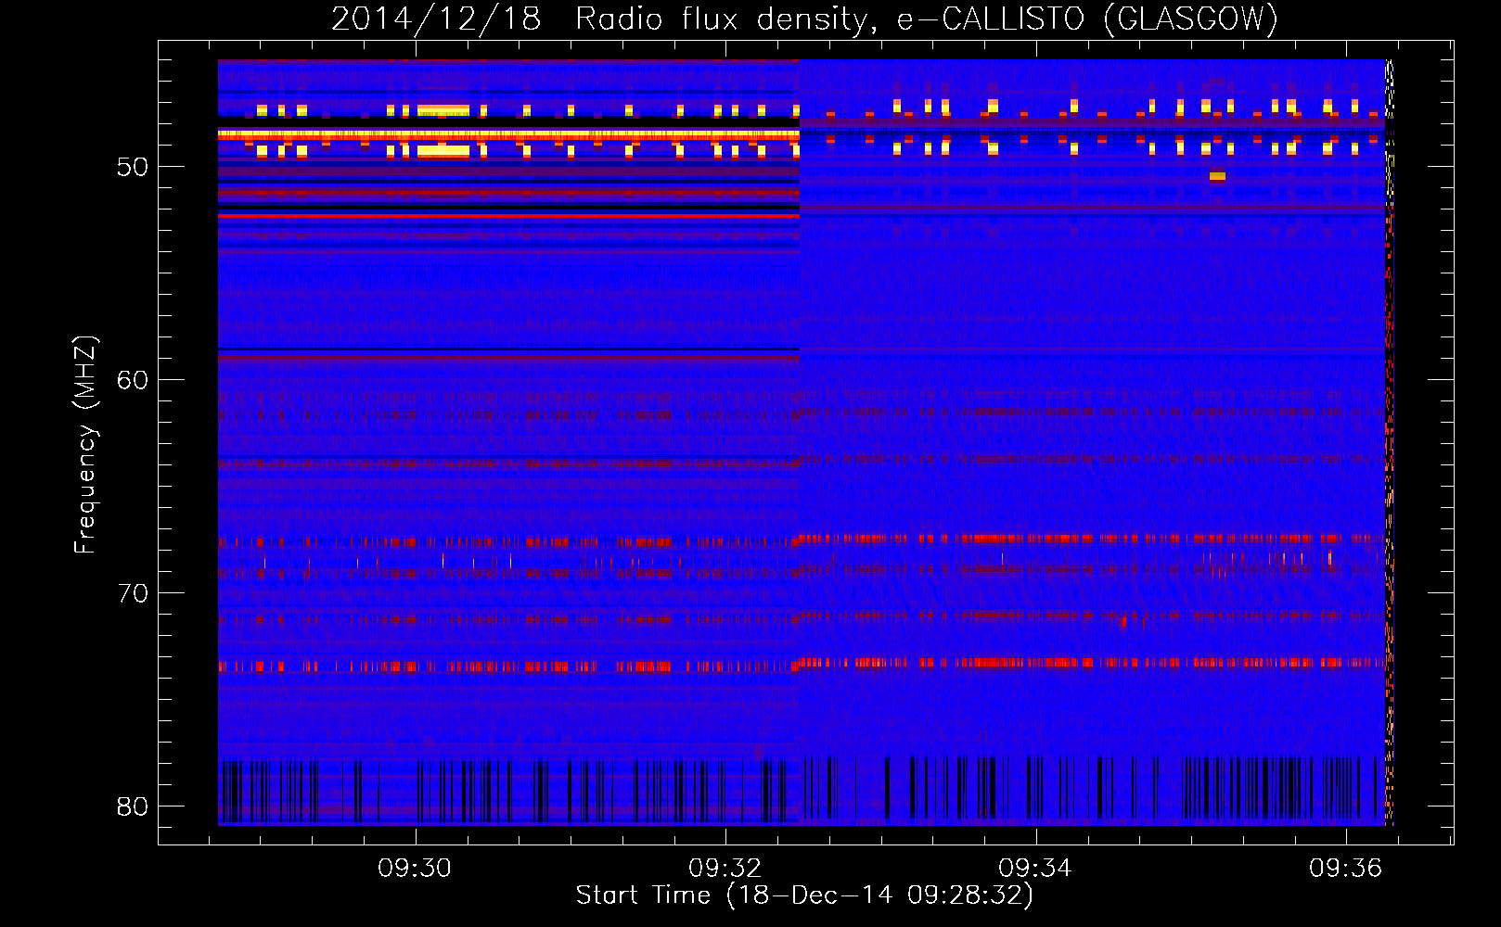Click the 60 frequency tick label

[133, 380]
